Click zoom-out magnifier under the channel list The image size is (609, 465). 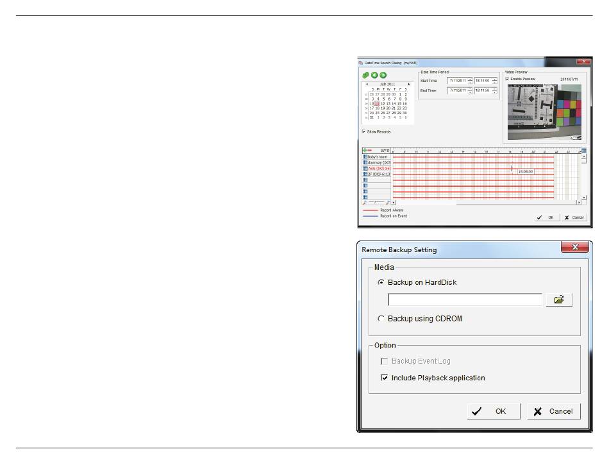click(x=365, y=202)
